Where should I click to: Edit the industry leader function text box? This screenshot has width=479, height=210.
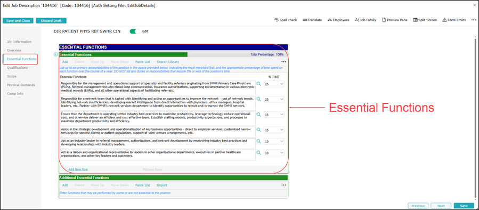(157, 143)
